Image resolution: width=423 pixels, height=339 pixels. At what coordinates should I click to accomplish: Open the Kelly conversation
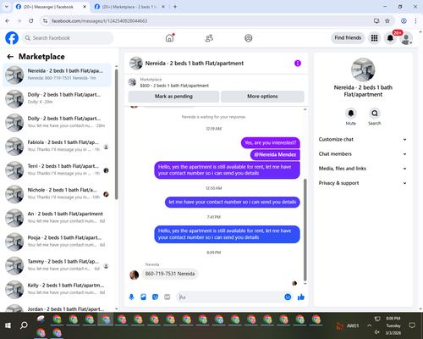point(57,289)
